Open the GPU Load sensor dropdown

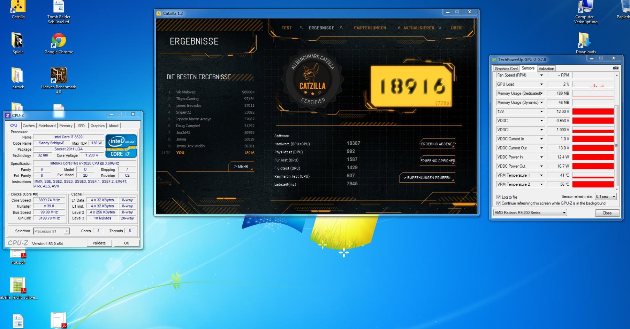541,84
